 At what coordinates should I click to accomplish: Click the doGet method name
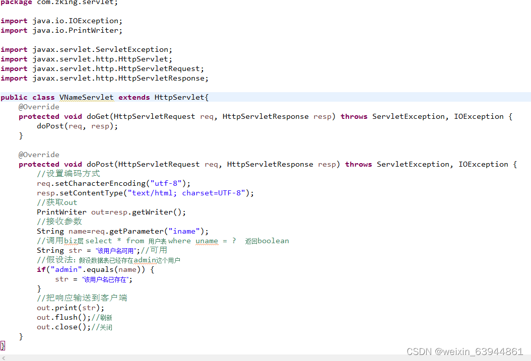tap(98, 116)
